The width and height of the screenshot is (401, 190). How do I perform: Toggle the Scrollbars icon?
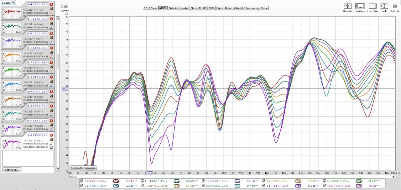tap(360, 6)
